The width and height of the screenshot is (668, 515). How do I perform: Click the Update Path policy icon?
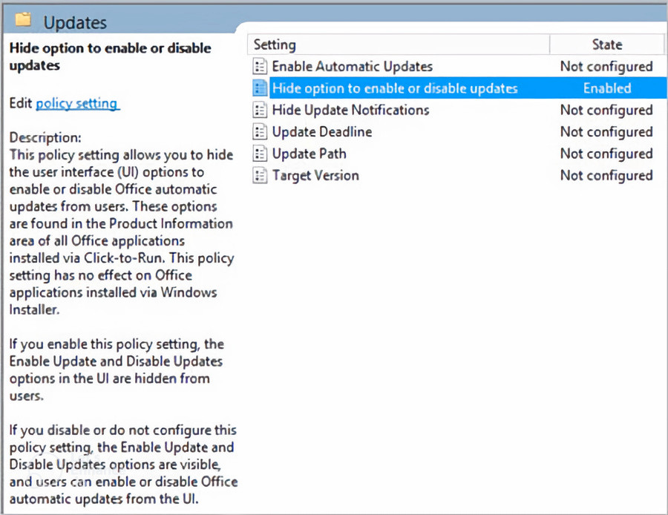(260, 154)
